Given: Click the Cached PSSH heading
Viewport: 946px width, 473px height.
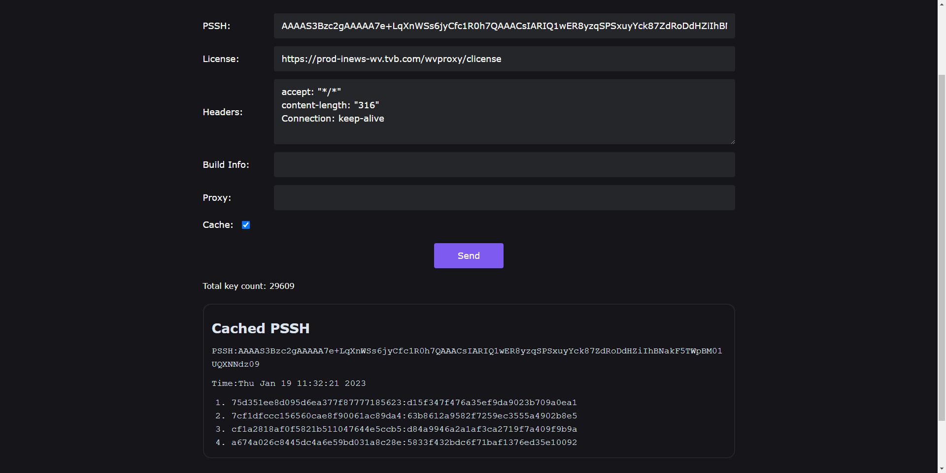Looking at the screenshot, I should point(261,328).
